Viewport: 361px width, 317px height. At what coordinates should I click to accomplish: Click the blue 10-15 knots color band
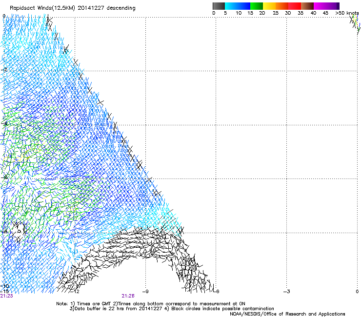click(244, 6)
